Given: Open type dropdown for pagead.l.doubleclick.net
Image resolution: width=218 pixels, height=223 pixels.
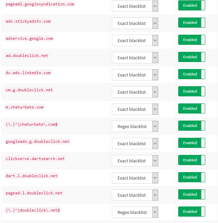Looking at the screenshot, I should pos(135,195).
